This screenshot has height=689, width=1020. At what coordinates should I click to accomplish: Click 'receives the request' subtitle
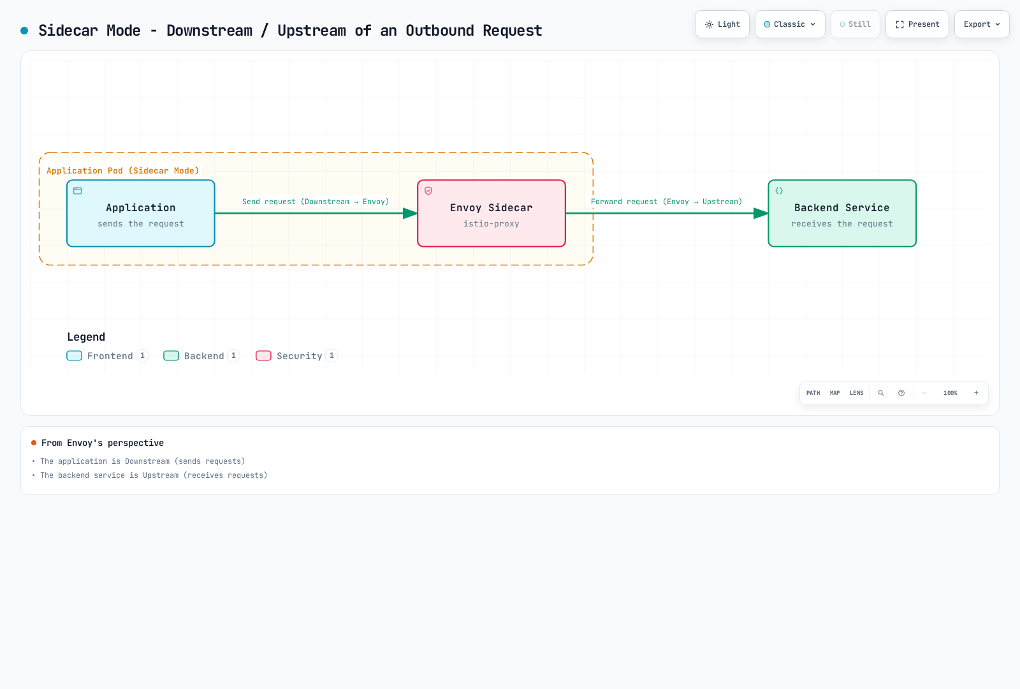click(x=842, y=224)
